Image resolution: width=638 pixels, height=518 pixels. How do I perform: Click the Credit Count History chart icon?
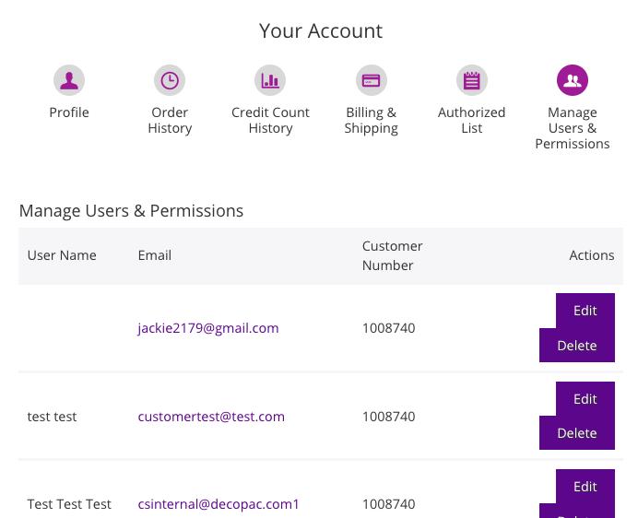pos(270,80)
